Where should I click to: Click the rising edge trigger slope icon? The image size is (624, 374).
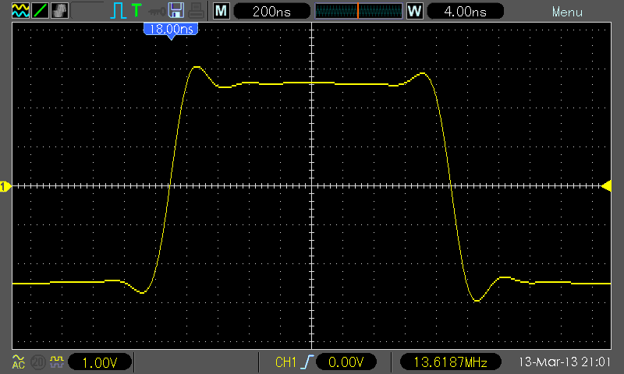307,362
